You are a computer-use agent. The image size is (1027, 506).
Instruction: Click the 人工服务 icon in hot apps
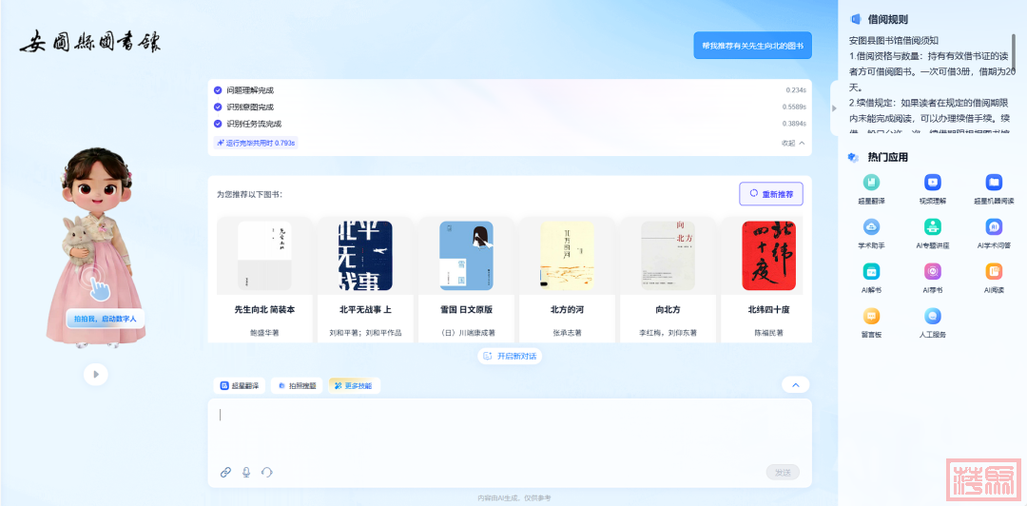(x=933, y=317)
